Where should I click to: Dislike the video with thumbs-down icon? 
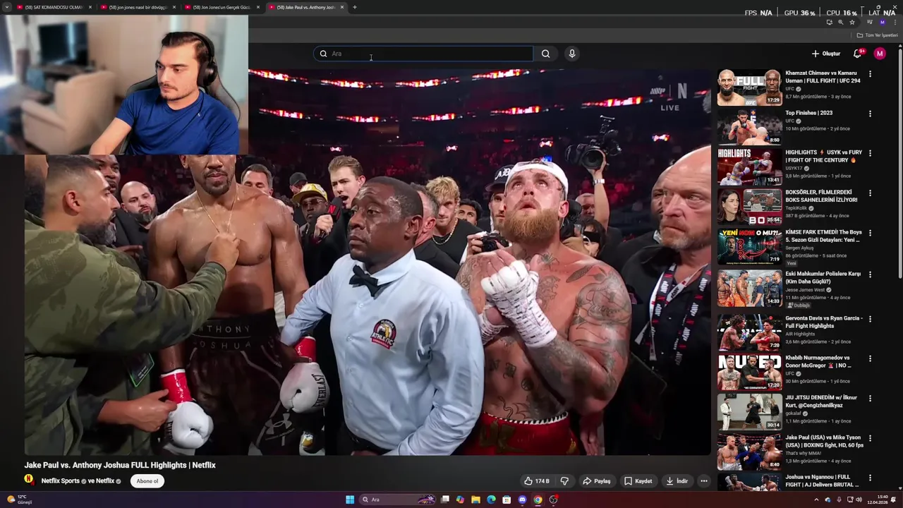click(x=564, y=481)
